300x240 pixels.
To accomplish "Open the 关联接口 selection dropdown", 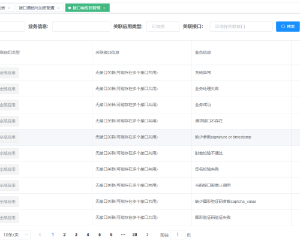I will pos(241,26).
